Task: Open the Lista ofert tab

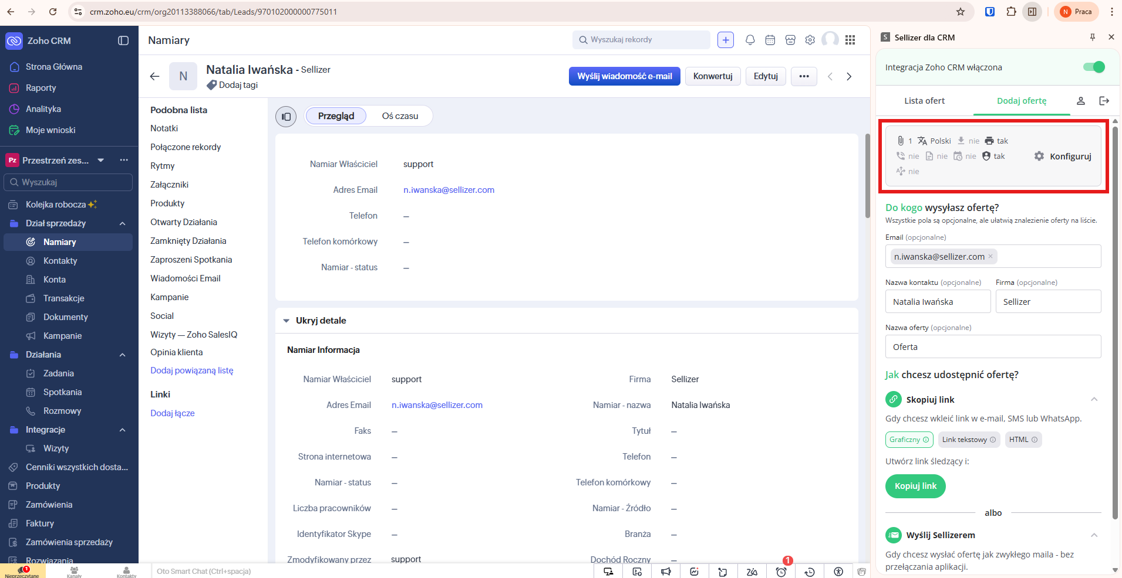Action: 924,101
